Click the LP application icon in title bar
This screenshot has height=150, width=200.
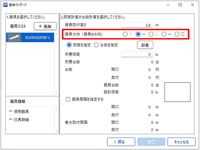tap(5, 5)
